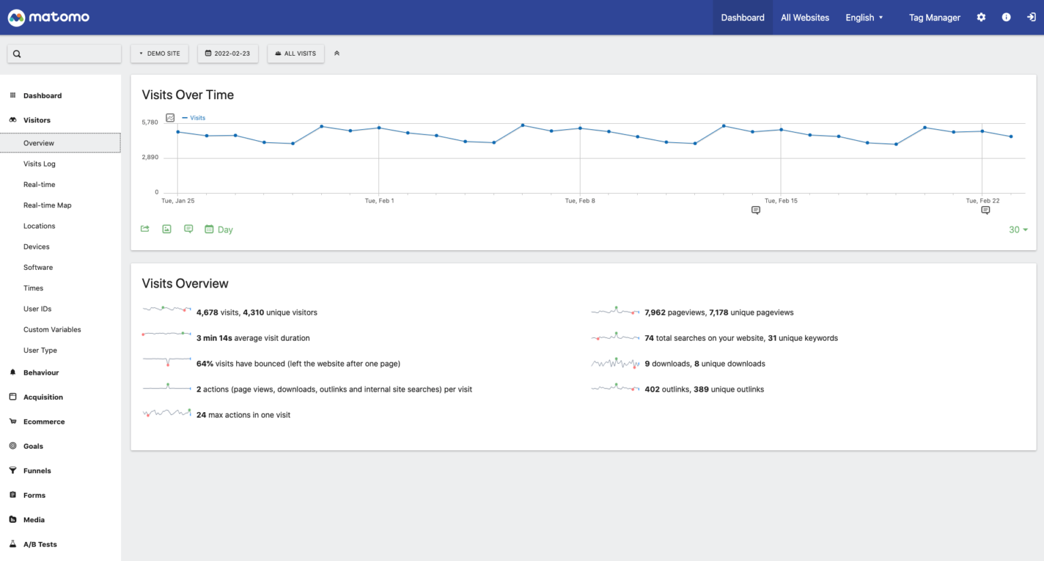
Task: Click the annotation marker below Tue, Feb 22
Action: pos(985,211)
